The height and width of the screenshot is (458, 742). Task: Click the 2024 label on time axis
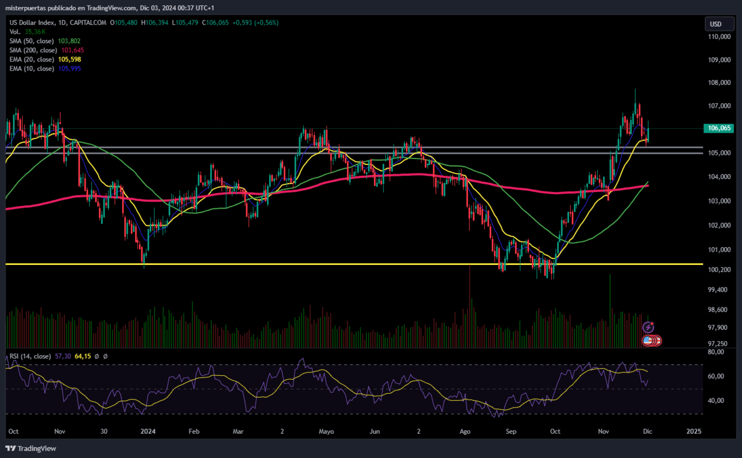148,431
